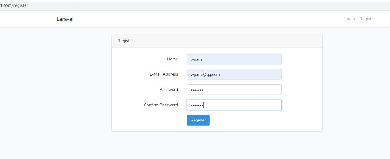Click the wjcms text in Name field

coord(196,59)
